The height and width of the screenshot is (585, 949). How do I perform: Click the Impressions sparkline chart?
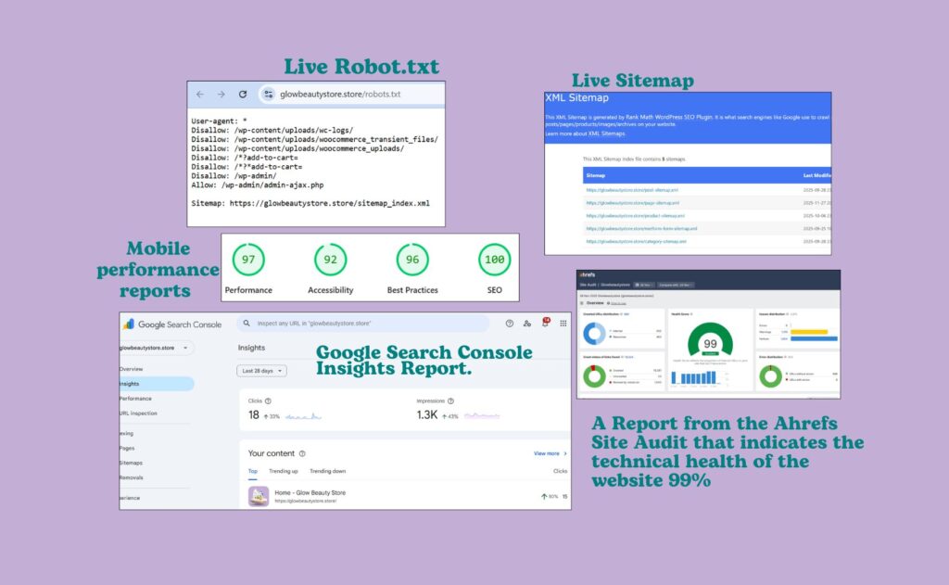click(482, 416)
